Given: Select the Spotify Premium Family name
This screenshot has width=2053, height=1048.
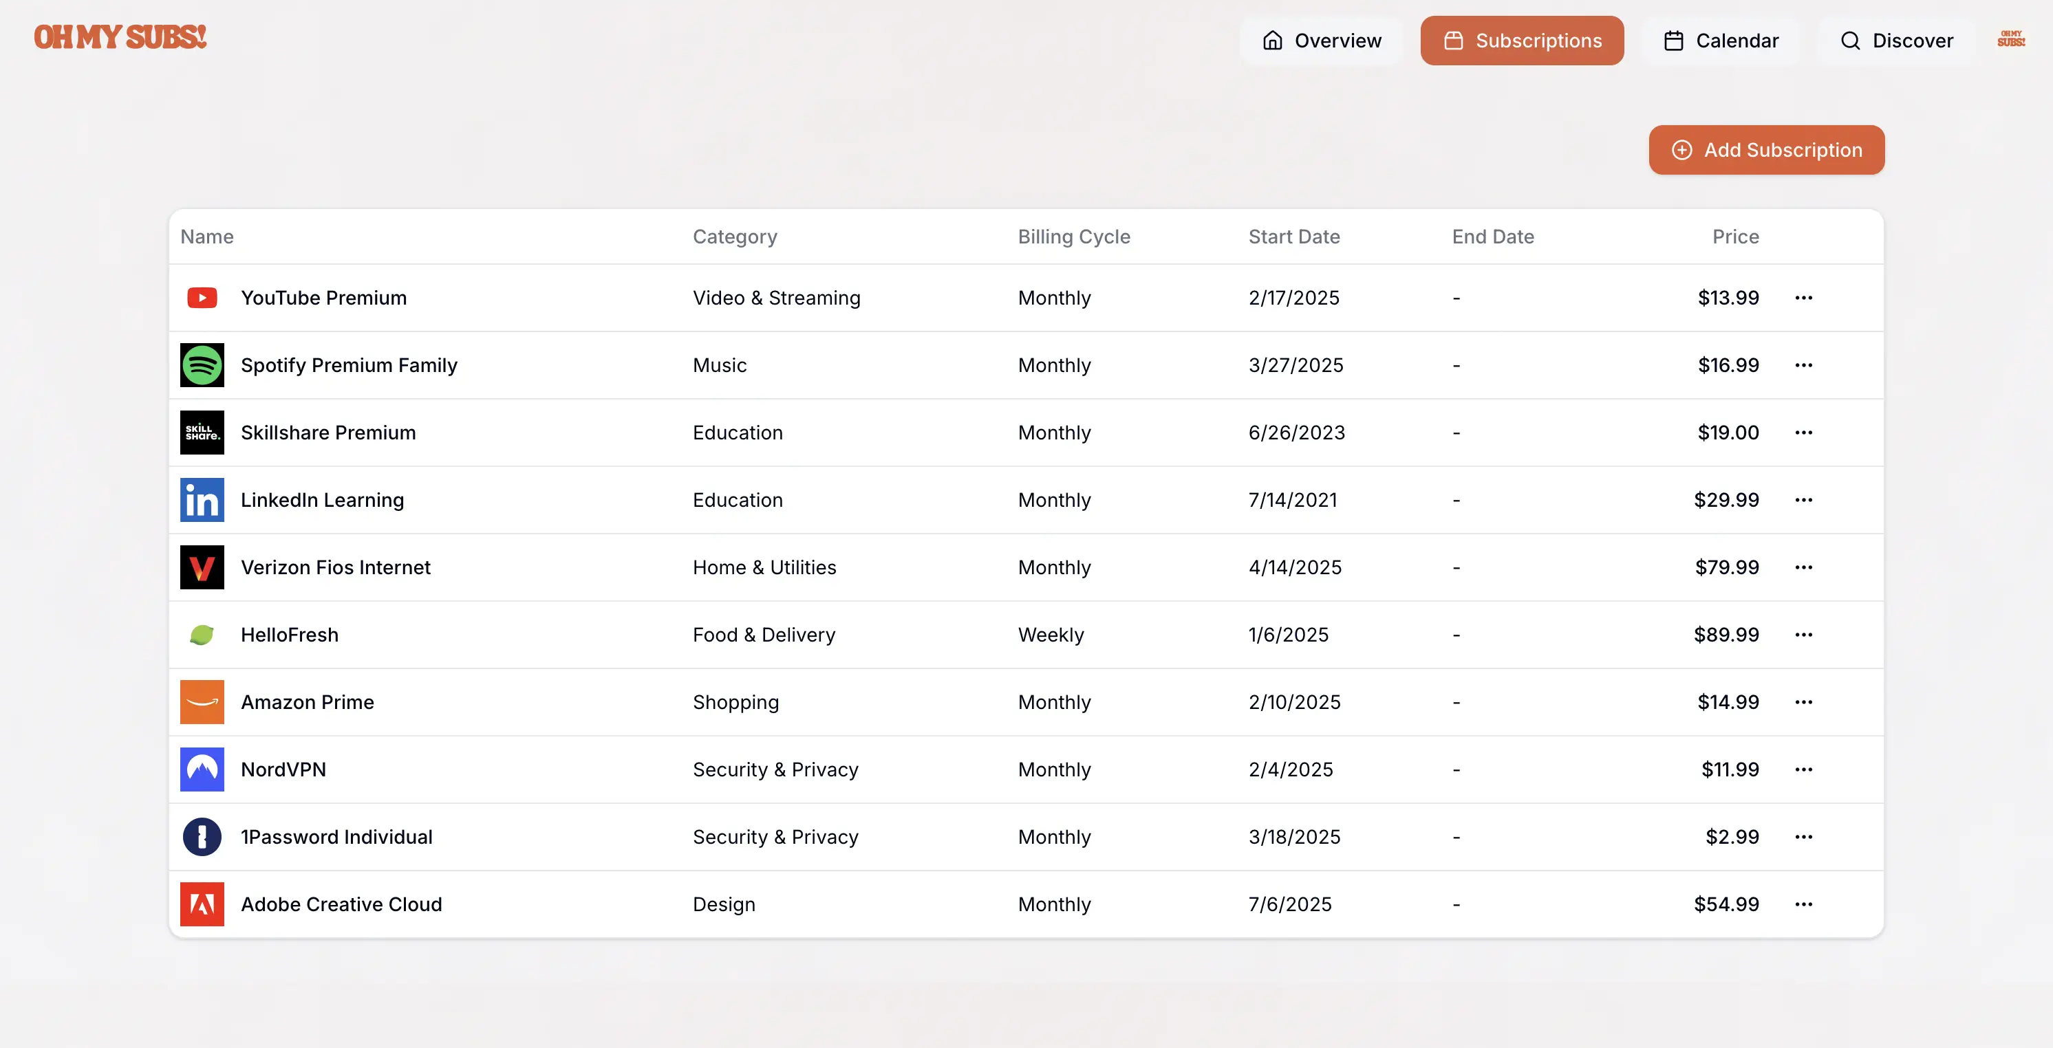Looking at the screenshot, I should (349, 364).
